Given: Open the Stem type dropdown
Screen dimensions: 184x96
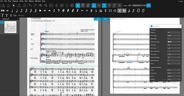Looking at the screenshot, I should [174, 48].
